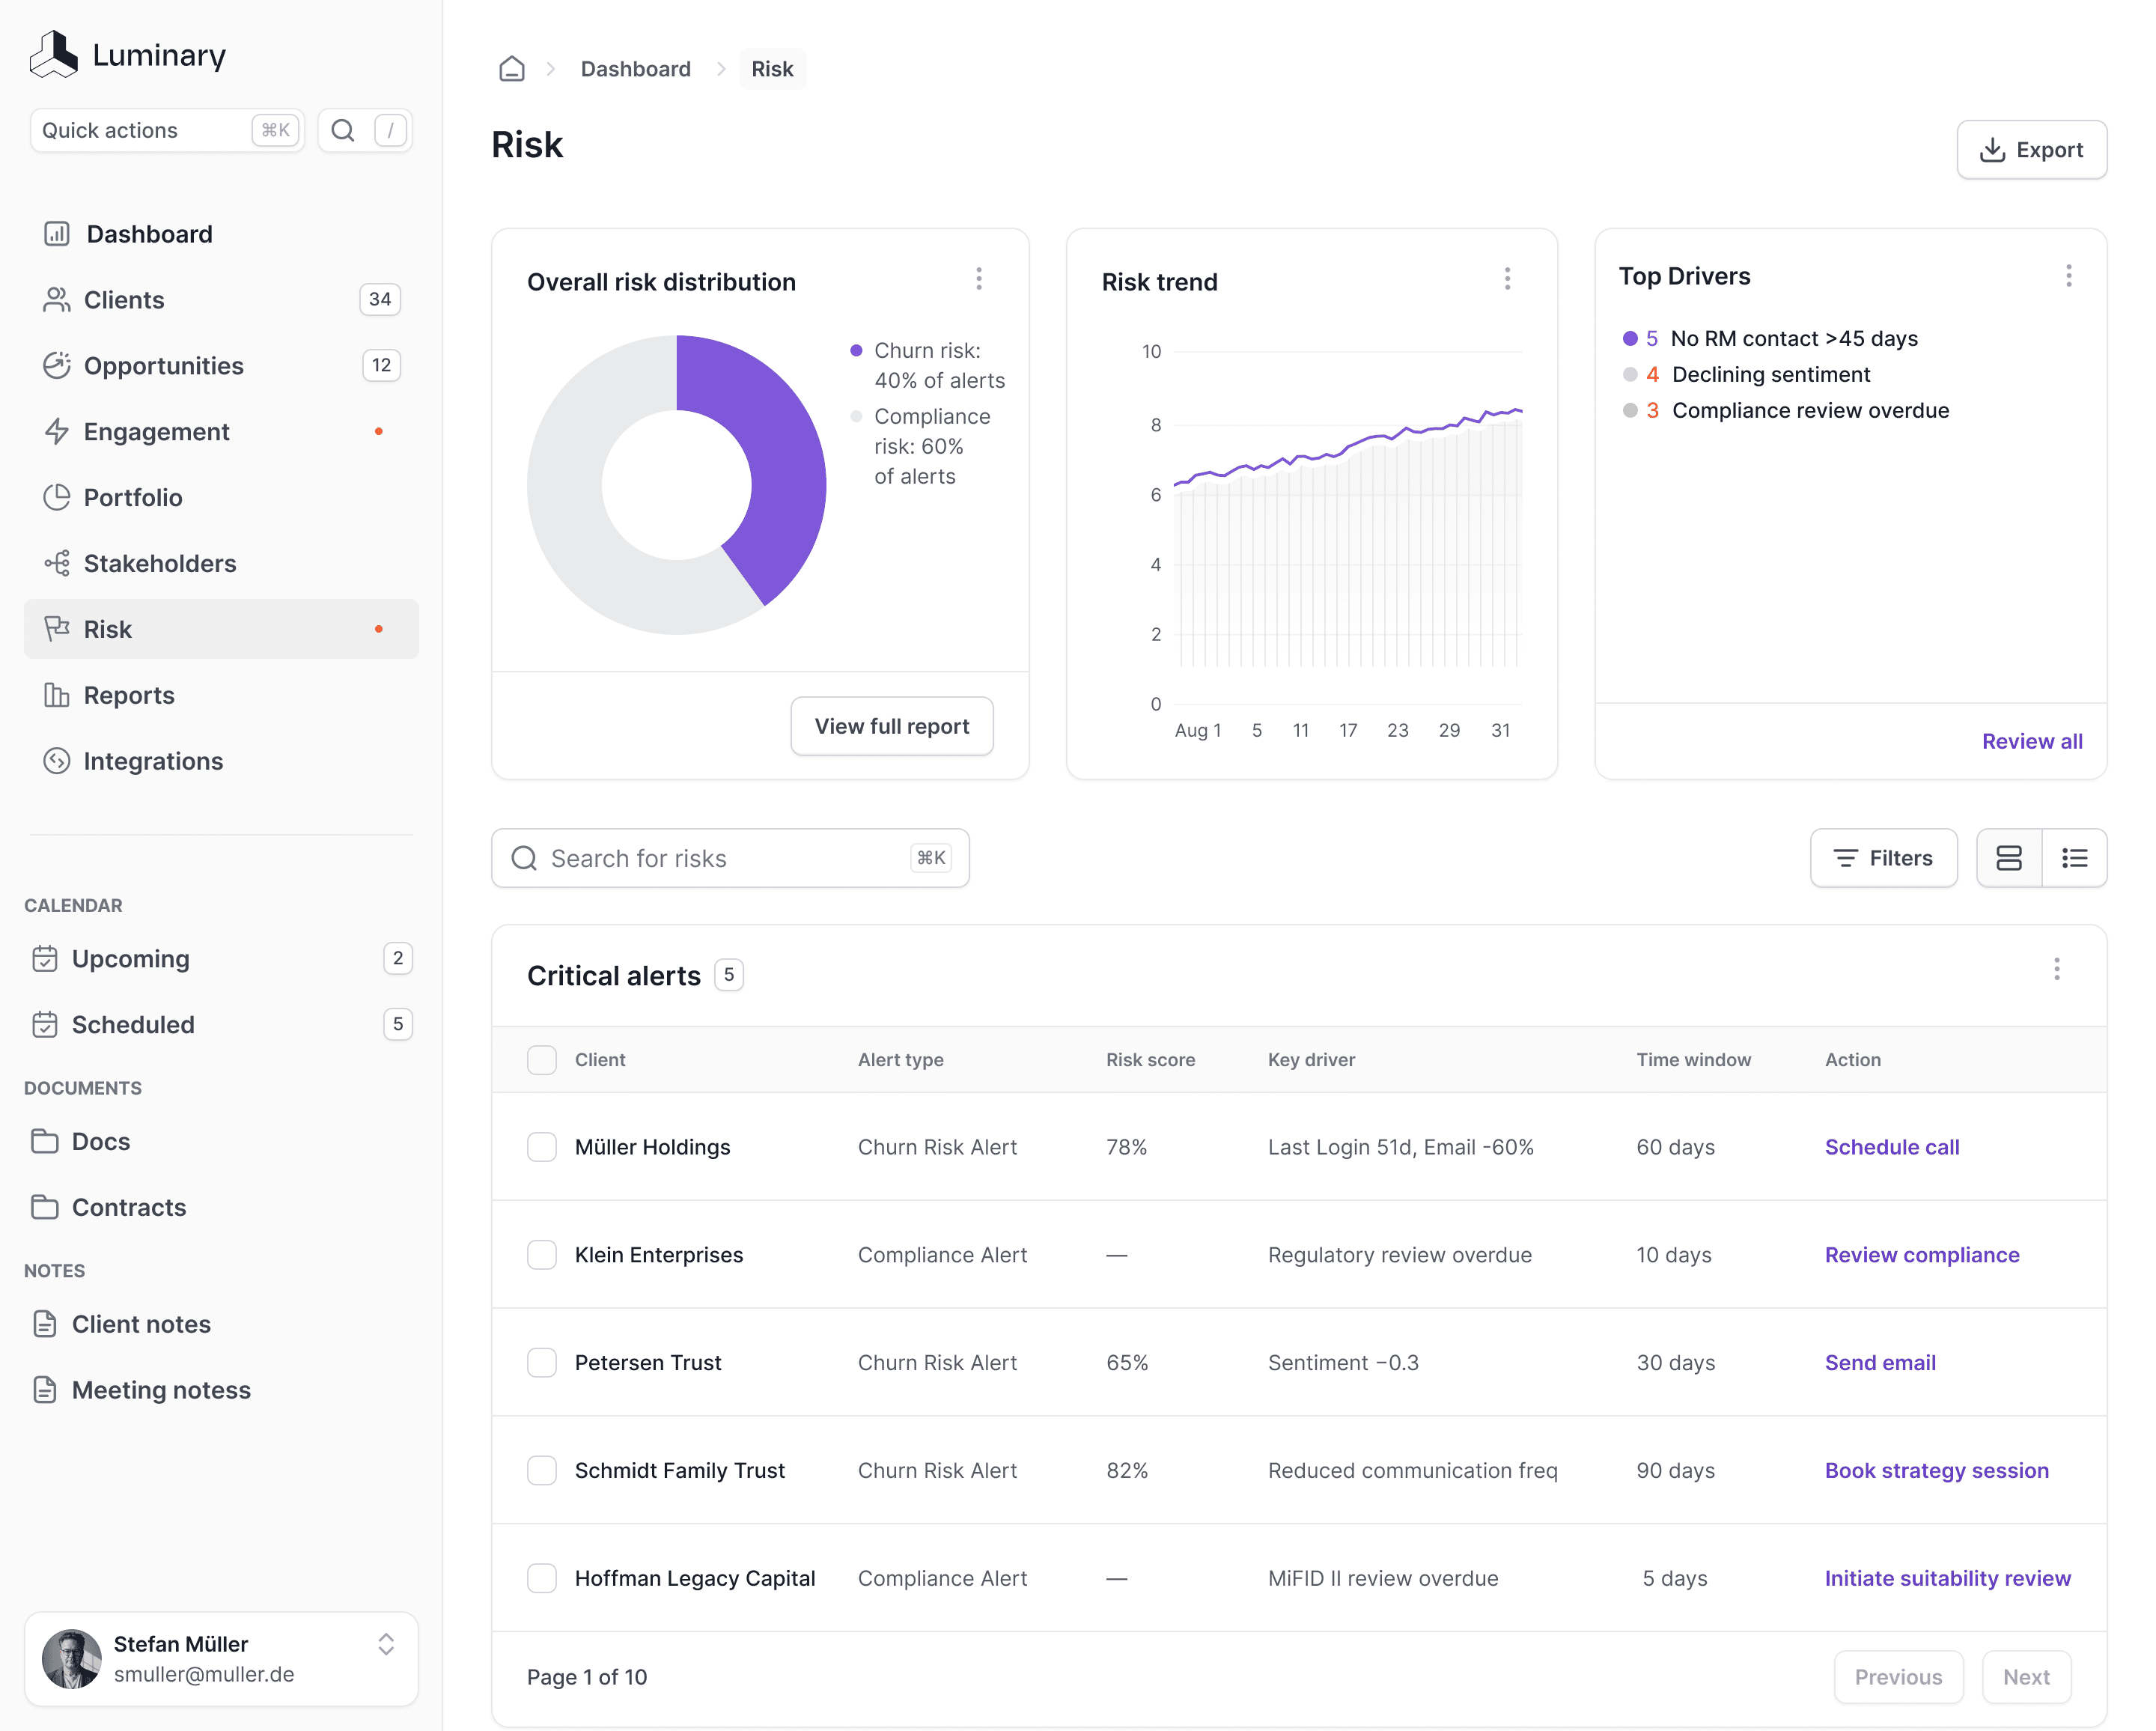
Task: Expand Stefan Müller account switcher
Action: [x=386, y=1644]
